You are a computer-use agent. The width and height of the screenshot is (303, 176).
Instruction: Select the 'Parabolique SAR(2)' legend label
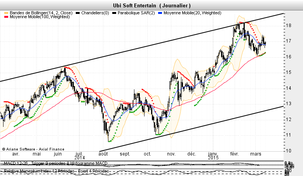tap(136, 13)
